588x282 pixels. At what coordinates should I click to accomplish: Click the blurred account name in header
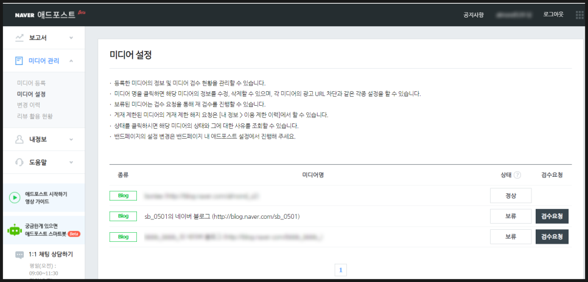(513, 15)
